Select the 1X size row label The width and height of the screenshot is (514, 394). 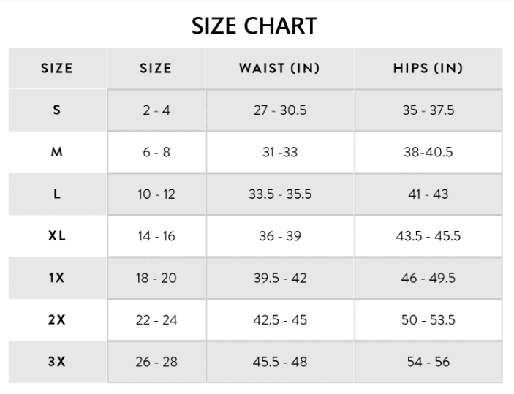coord(57,278)
